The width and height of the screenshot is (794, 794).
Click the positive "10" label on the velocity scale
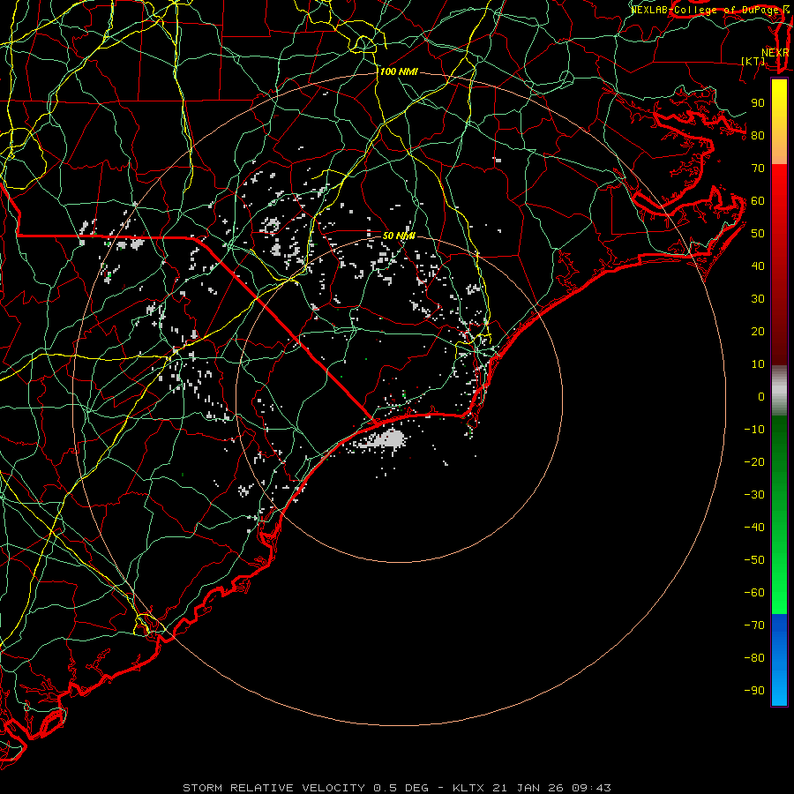tap(758, 364)
